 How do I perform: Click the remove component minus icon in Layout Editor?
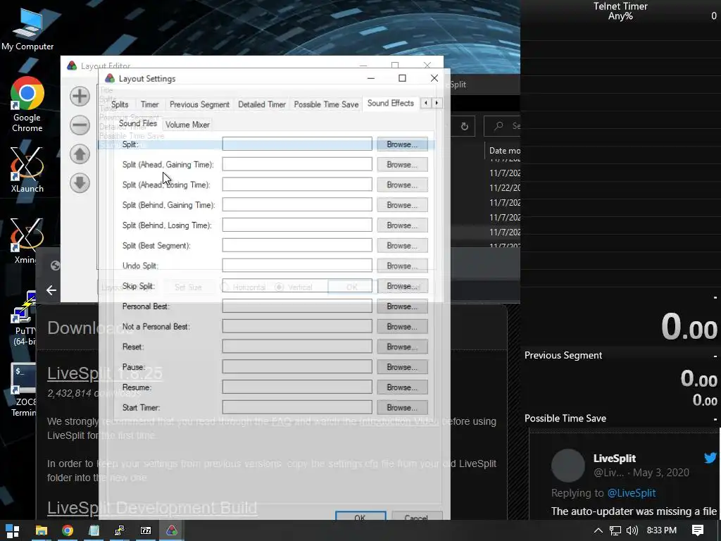click(80, 125)
